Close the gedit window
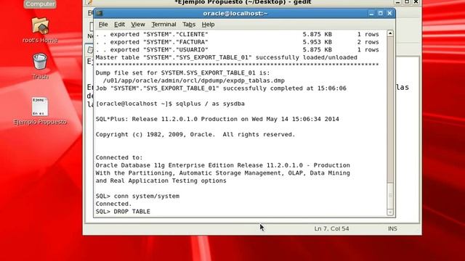This screenshot has width=465, height=261. [416, 2]
